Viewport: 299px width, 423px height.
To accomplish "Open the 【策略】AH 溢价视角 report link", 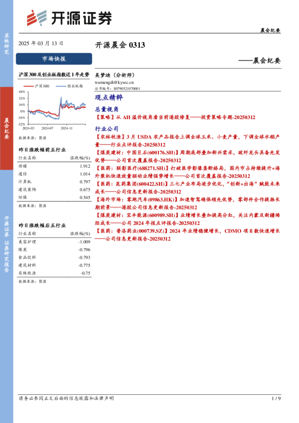I will coord(175,117).
